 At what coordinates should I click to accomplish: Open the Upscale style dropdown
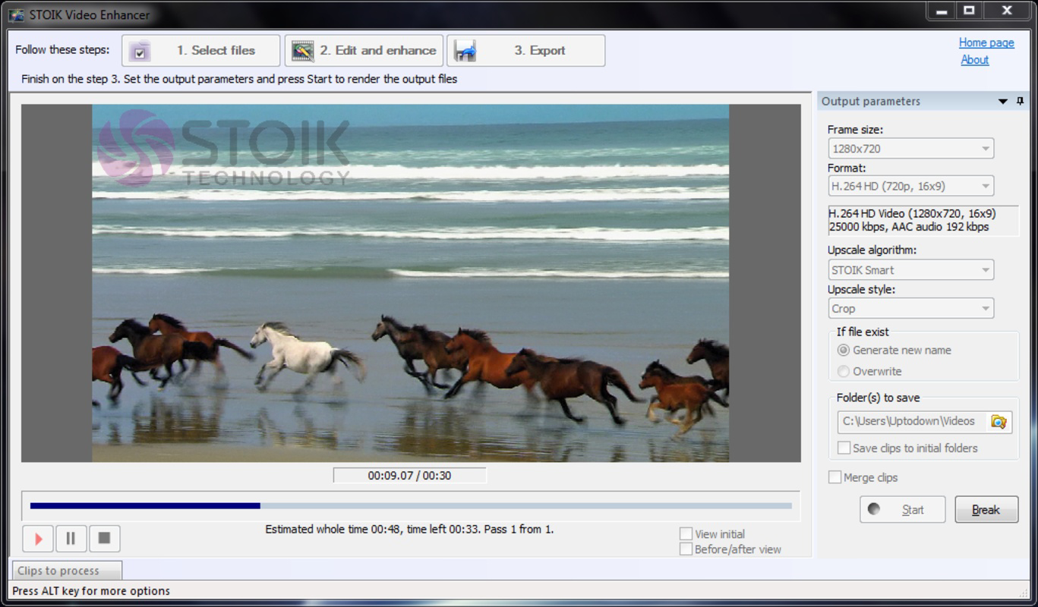[910, 309]
